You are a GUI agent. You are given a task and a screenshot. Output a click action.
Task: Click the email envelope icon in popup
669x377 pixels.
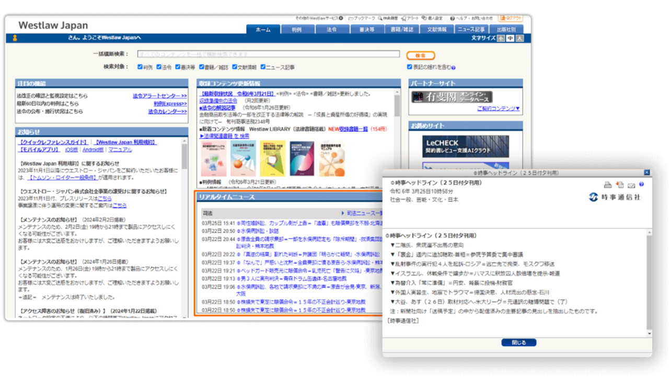[x=631, y=185]
